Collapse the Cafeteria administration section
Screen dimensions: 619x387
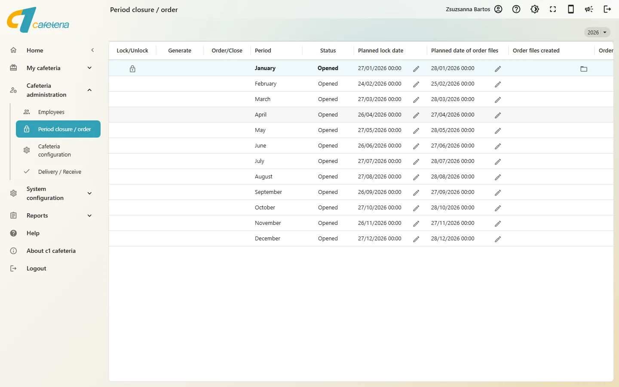coord(89,90)
